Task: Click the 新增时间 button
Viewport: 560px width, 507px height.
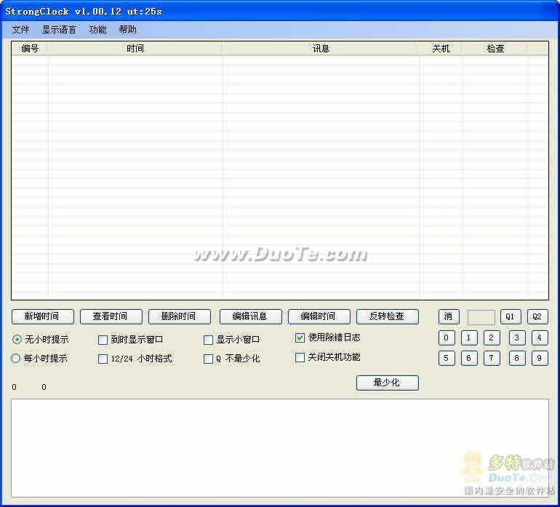Action: (x=42, y=316)
